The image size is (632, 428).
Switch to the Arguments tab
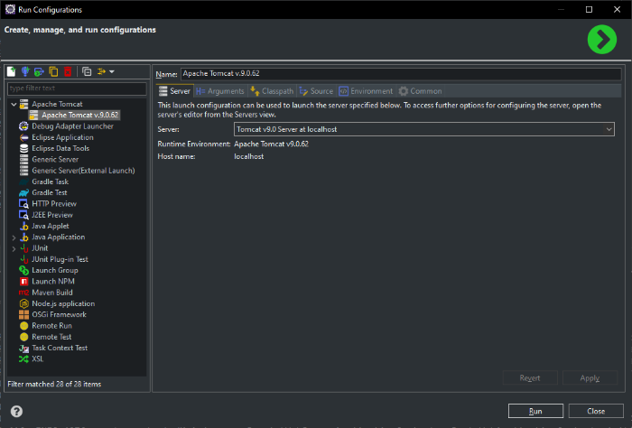coord(220,91)
